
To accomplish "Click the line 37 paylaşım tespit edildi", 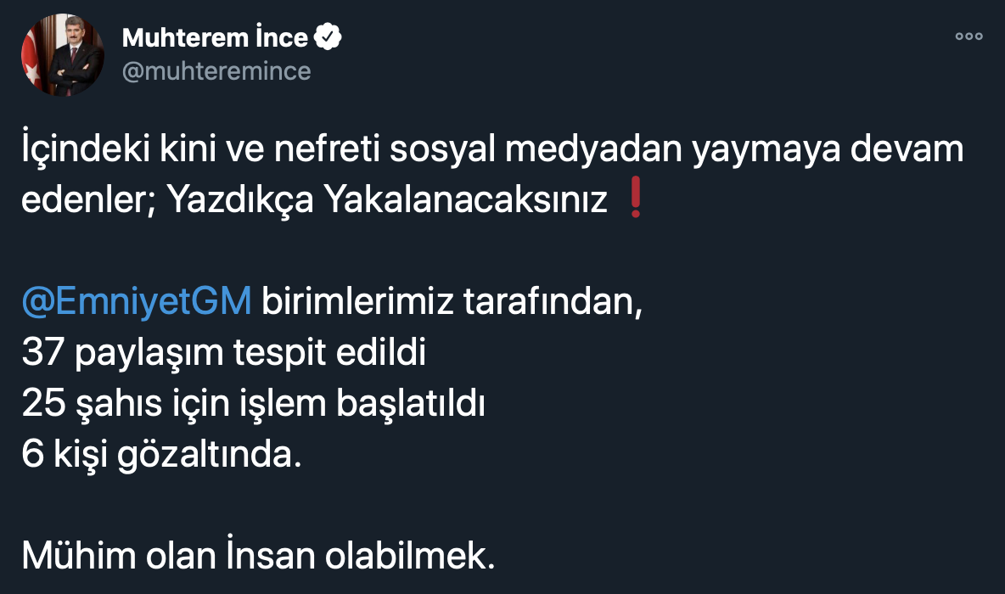I will tap(223, 351).
